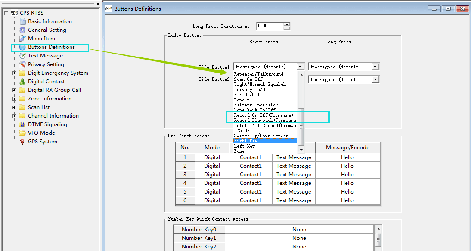Open Side Button1 Long Press dropdown
471x251 pixels.
pyautogui.click(x=375, y=67)
